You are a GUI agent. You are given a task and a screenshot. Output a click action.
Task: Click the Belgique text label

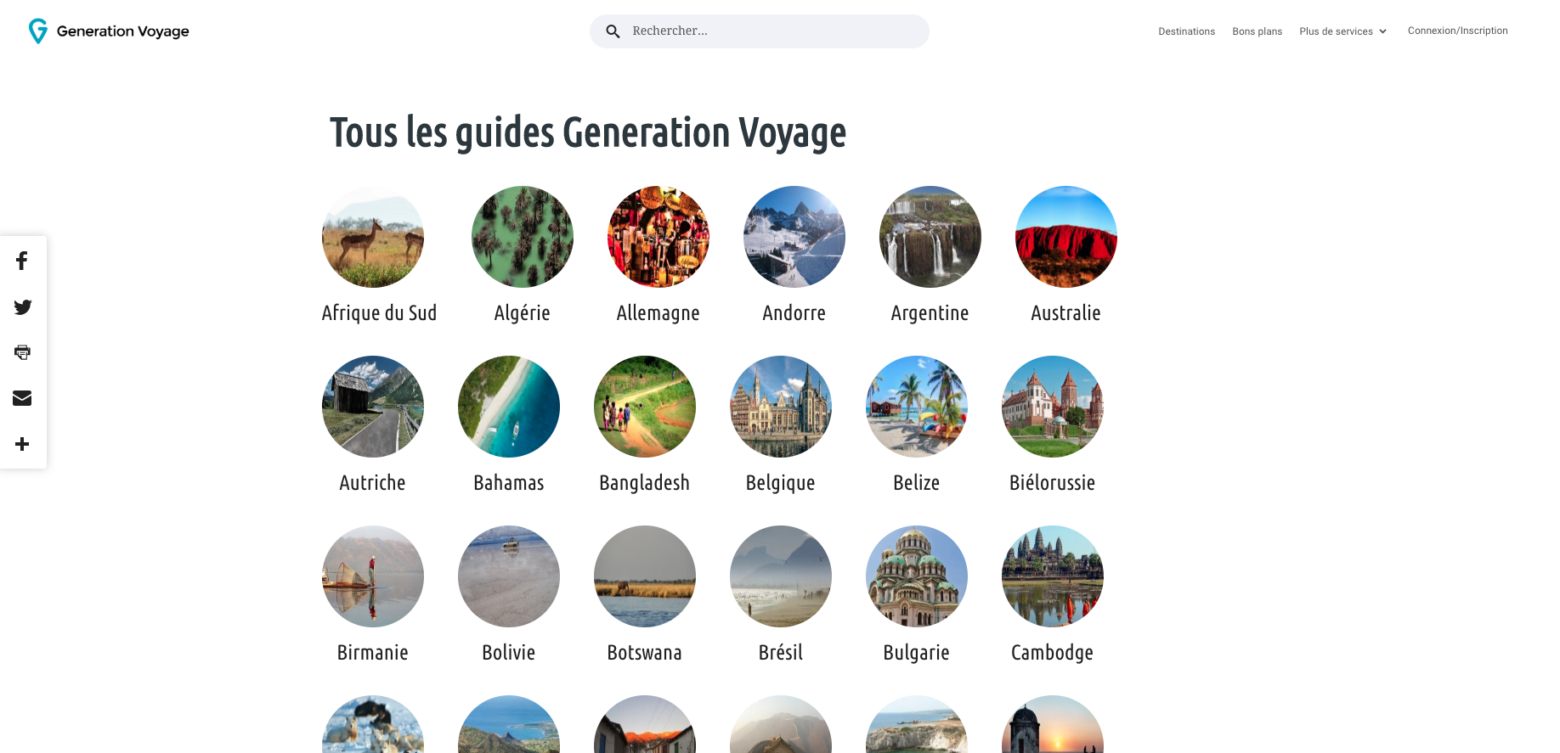coord(781,483)
